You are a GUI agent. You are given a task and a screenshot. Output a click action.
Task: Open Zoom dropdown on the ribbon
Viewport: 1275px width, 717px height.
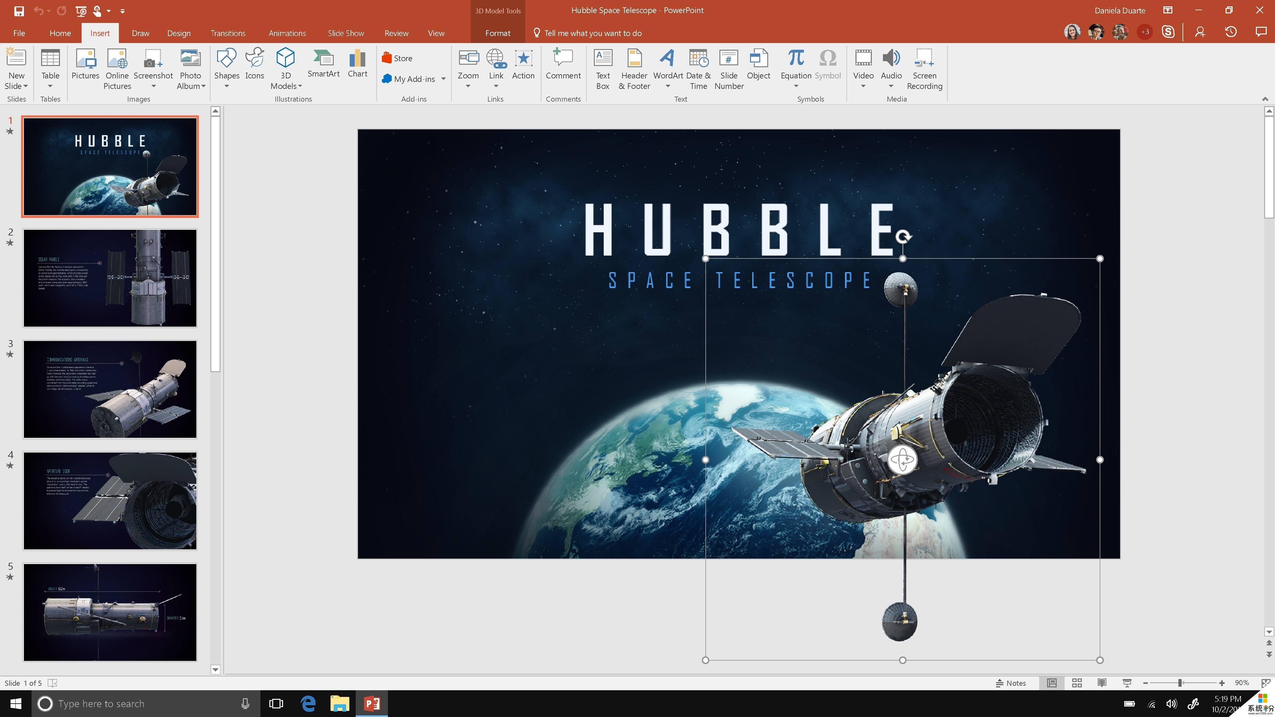pos(468,86)
